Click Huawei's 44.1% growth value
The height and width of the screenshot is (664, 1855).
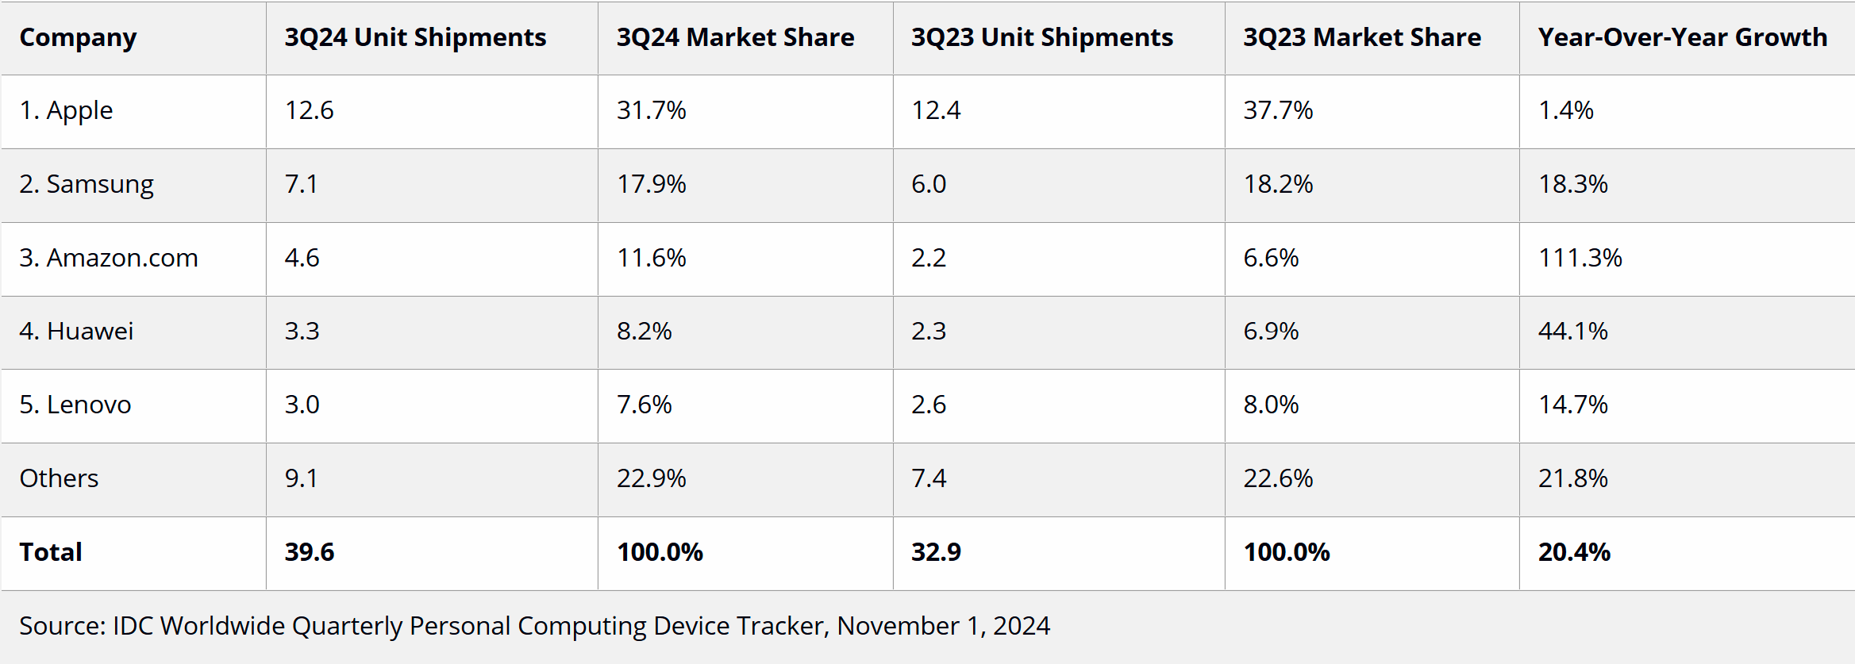click(x=1572, y=331)
